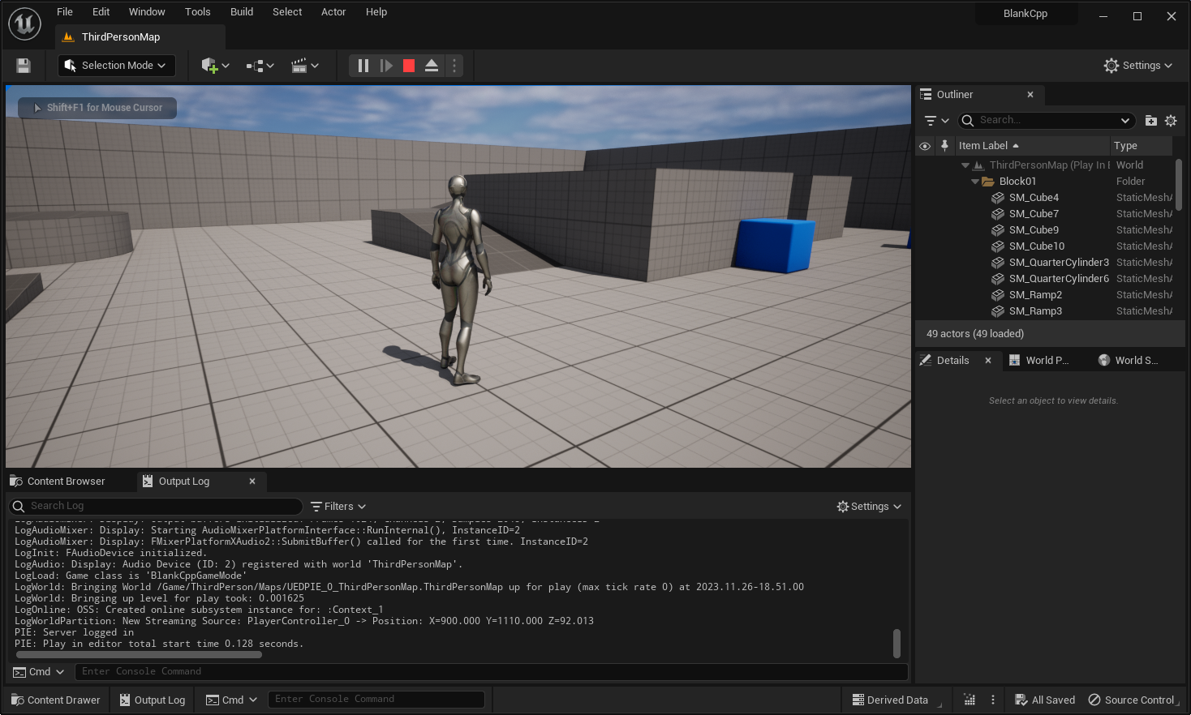Screen dimensions: 1191x715
Task: Open Output Log from the status bar
Action: click(x=153, y=700)
